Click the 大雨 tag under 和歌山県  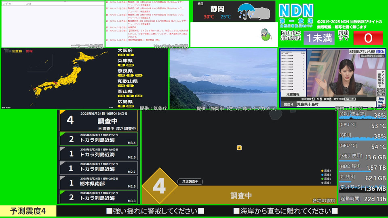coord(121,86)
